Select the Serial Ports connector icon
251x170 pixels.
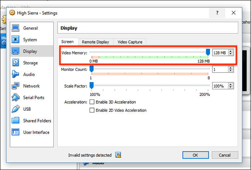[15, 97]
